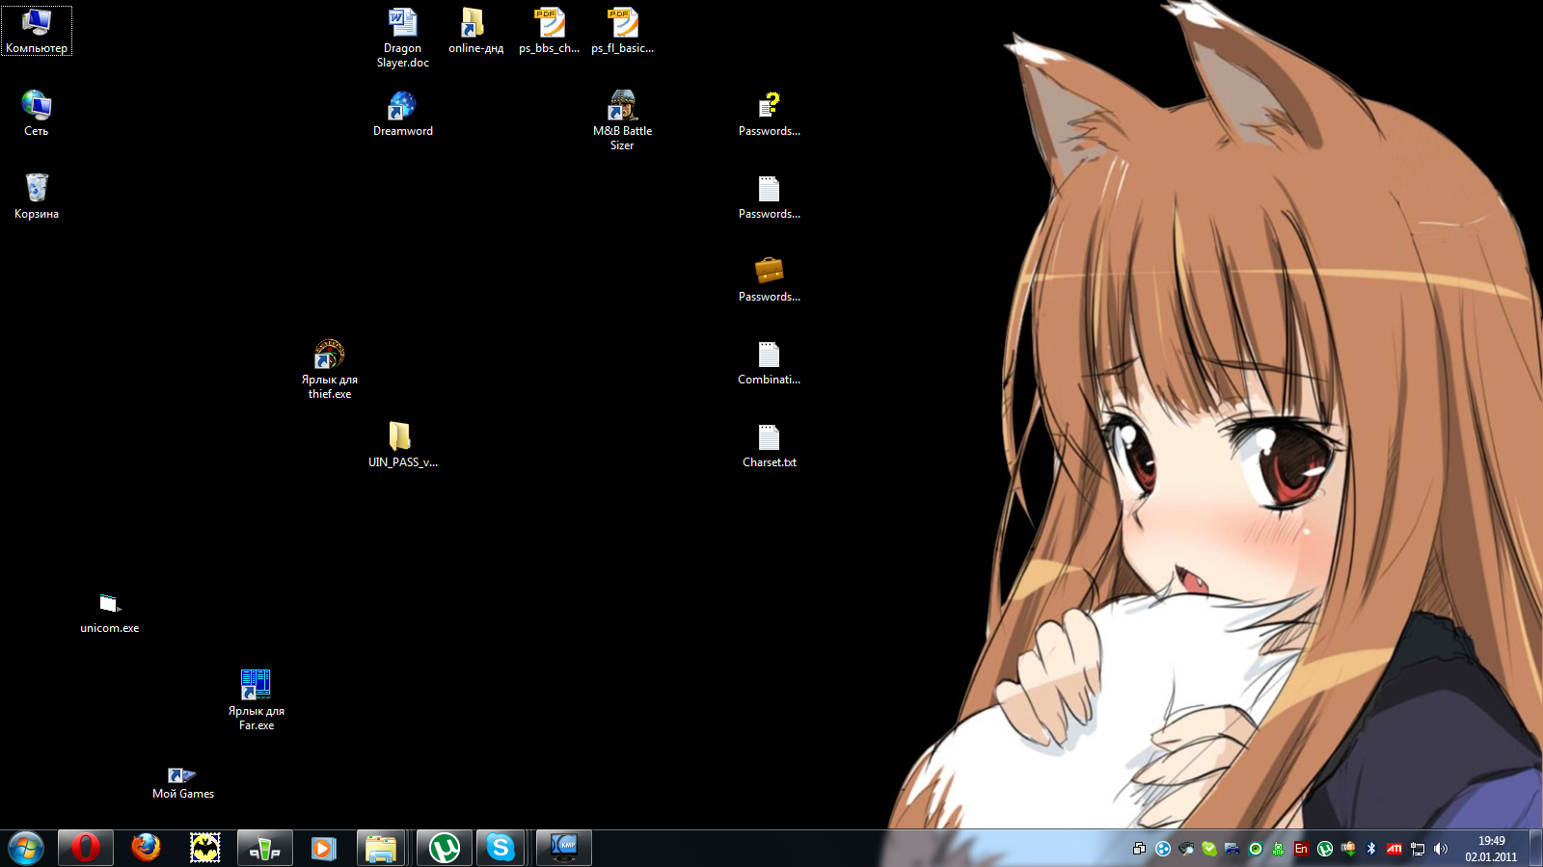Click the QIP messenger taskbar button

point(264,848)
